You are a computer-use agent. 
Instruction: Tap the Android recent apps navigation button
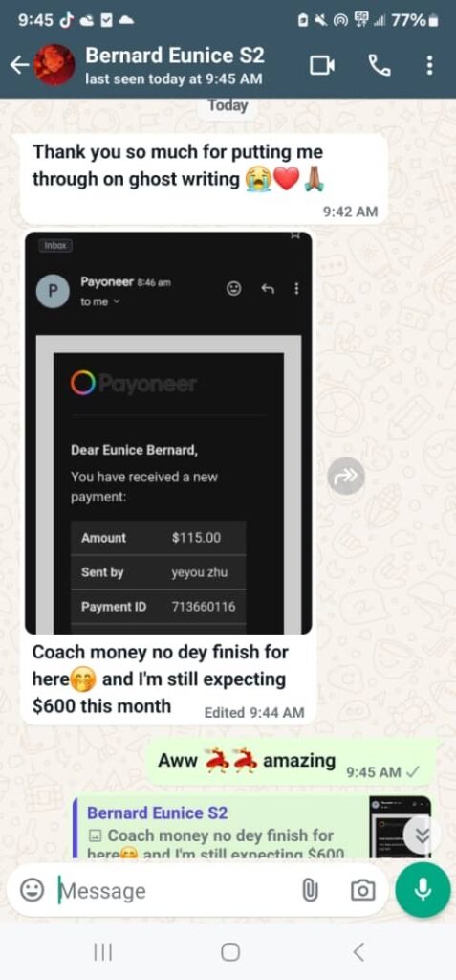point(102,952)
